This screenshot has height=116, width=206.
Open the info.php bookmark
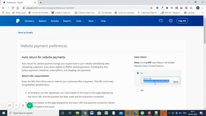[189, 13]
